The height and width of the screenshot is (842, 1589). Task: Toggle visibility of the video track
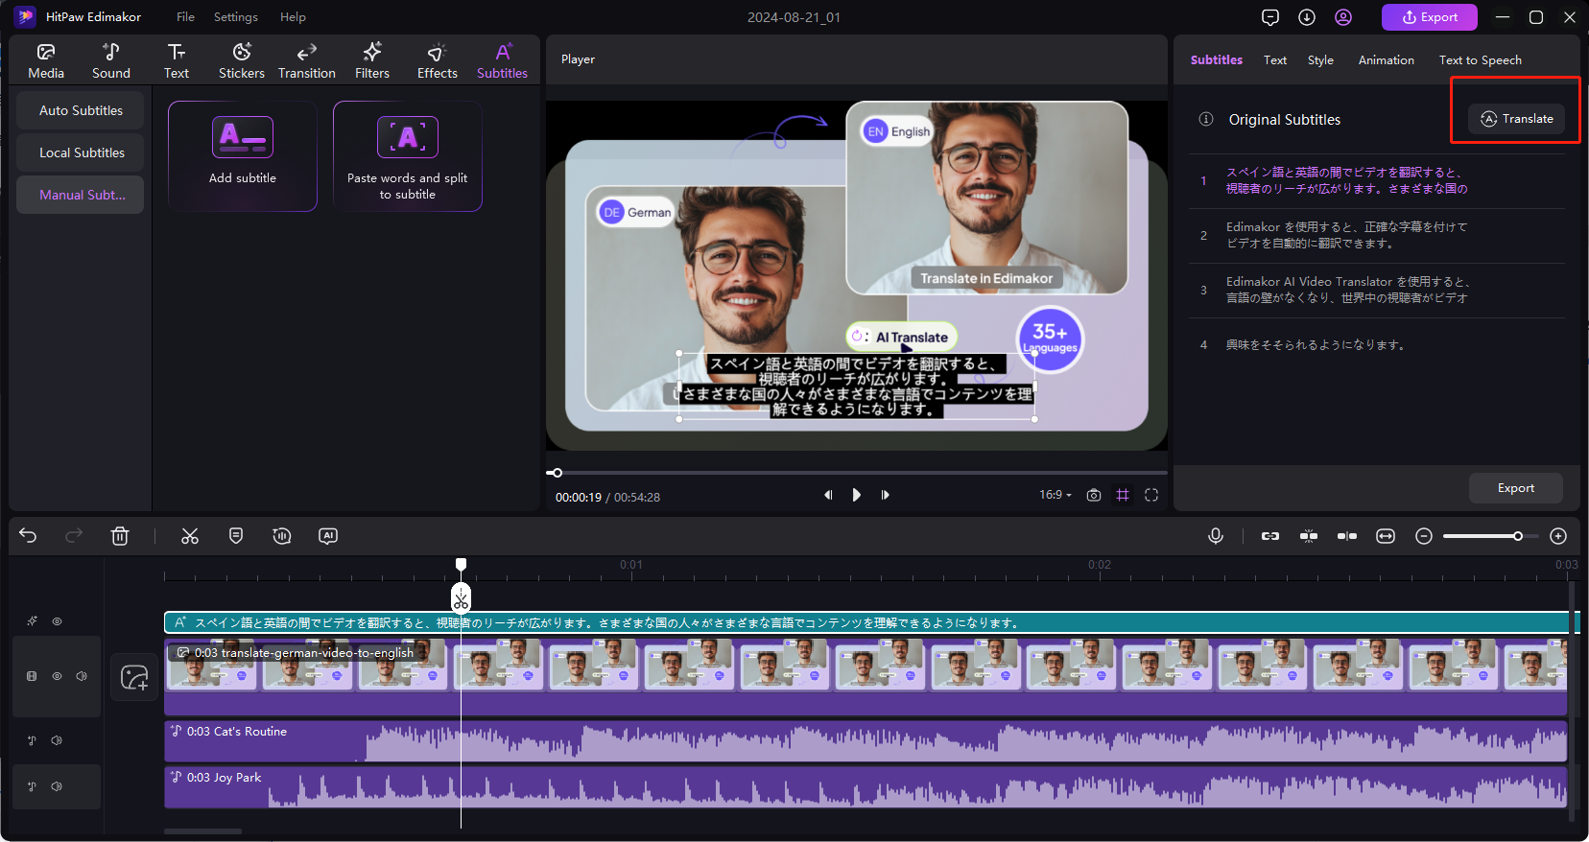tap(57, 676)
